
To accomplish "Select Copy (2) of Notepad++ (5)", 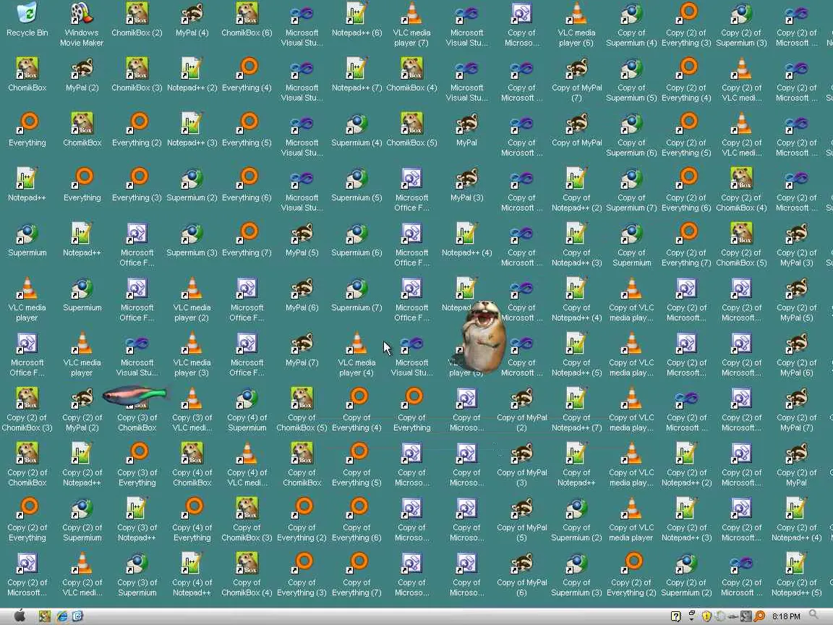I will (x=796, y=574).
